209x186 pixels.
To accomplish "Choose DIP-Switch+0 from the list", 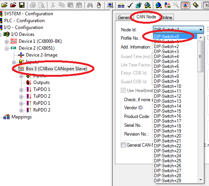I will click(x=175, y=37).
